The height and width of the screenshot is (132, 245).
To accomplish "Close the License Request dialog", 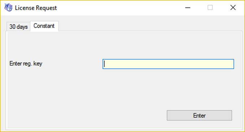I will 233,8.
